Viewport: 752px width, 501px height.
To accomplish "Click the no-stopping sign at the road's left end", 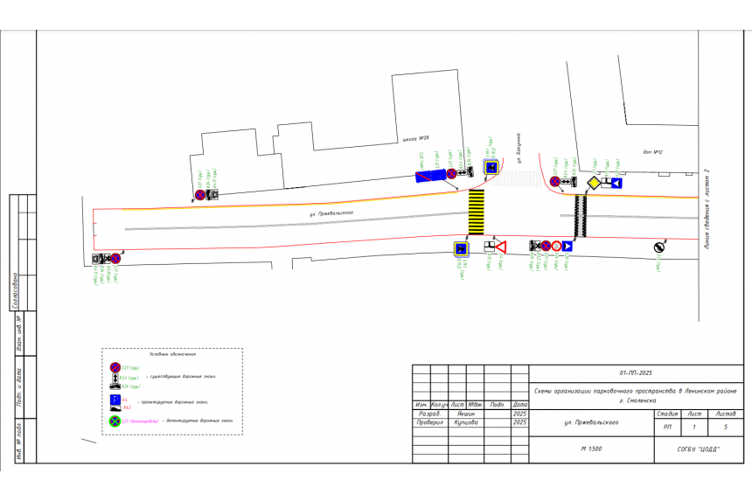I will 115,258.
